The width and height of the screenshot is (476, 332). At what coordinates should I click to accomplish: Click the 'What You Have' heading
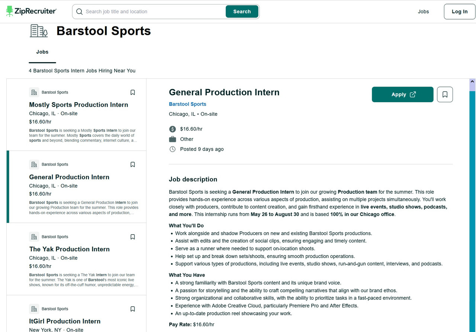[187, 275]
